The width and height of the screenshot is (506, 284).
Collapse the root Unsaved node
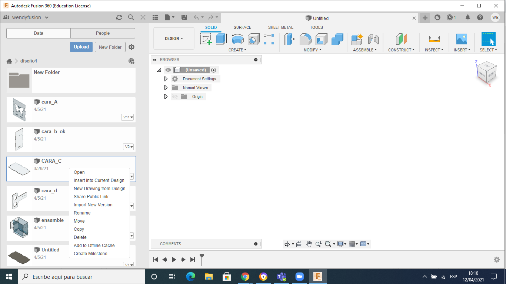pos(159,70)
